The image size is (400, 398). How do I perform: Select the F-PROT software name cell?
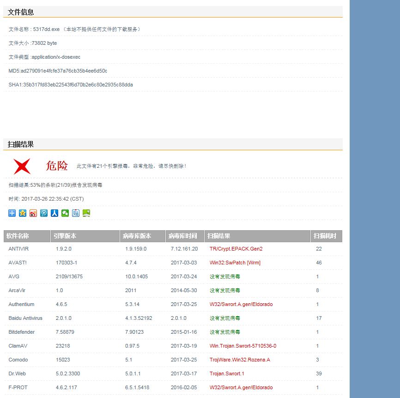click(18, 387)
